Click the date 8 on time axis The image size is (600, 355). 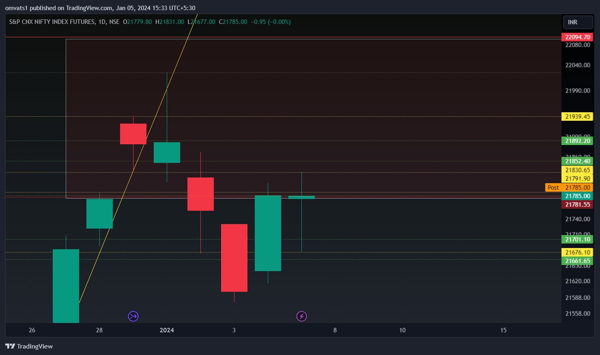coord(335,330)
